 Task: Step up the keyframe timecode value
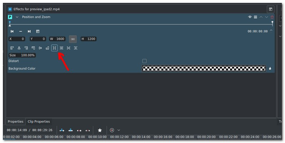tap(271, 30)
